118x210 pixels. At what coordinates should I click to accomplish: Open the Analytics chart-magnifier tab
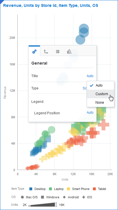(69, 51)
